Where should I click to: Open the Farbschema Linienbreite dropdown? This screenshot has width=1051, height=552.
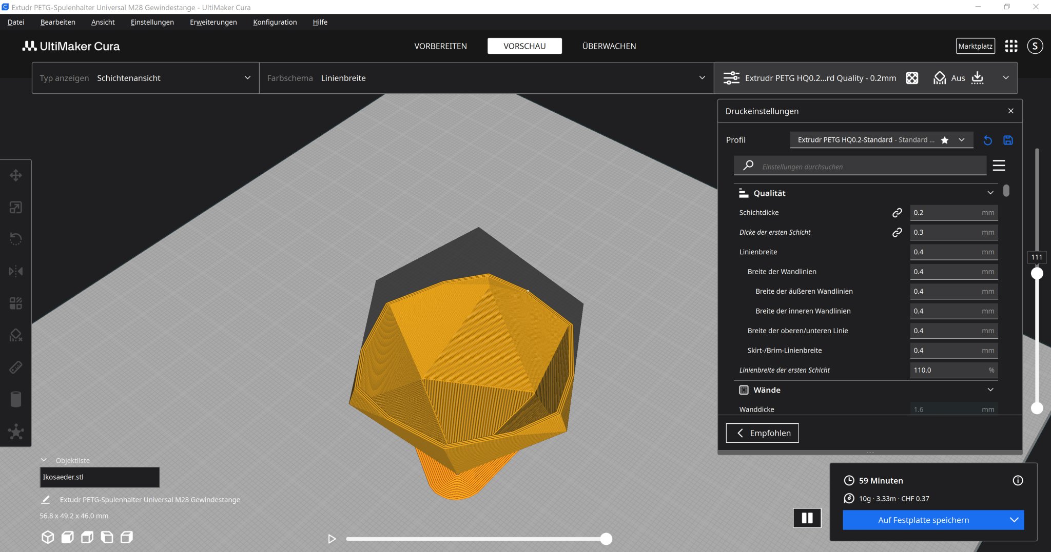[486, 78]
